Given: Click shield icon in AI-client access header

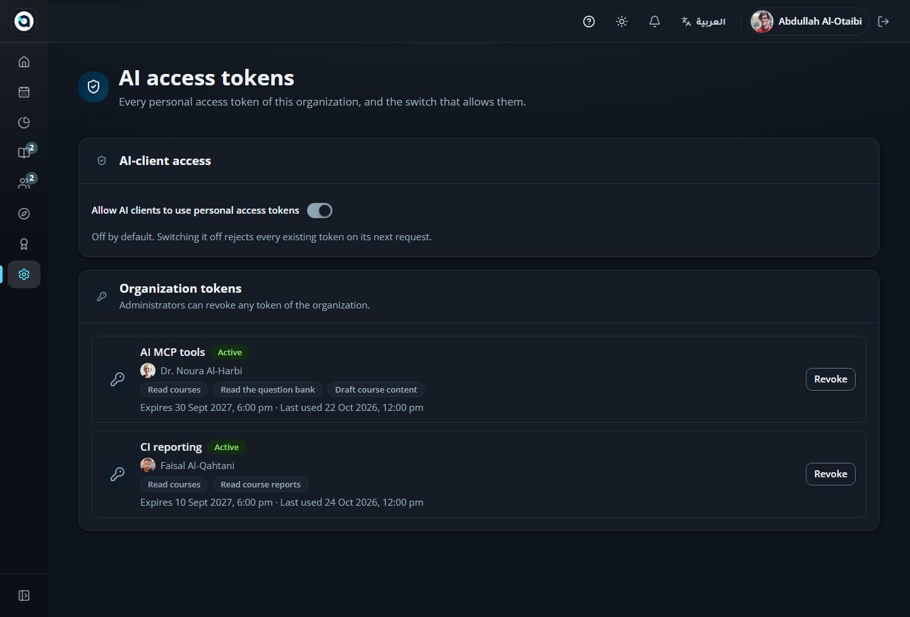Looking at the screenshot, I should (x=102, y=161).
